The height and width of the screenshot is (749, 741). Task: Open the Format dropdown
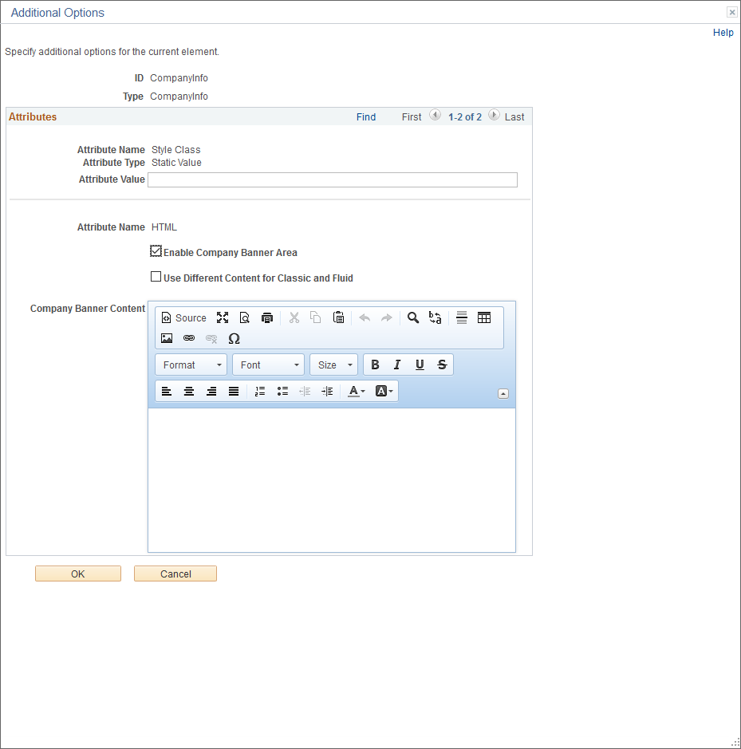click(x=191, y=365)
